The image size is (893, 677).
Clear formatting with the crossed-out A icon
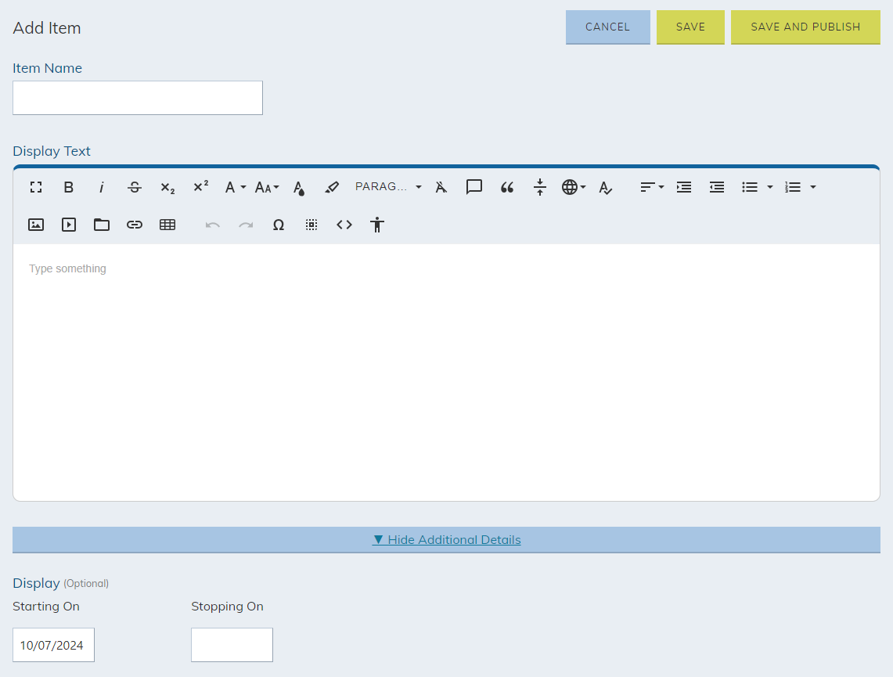pyautogui.click(x=441, y=187)
